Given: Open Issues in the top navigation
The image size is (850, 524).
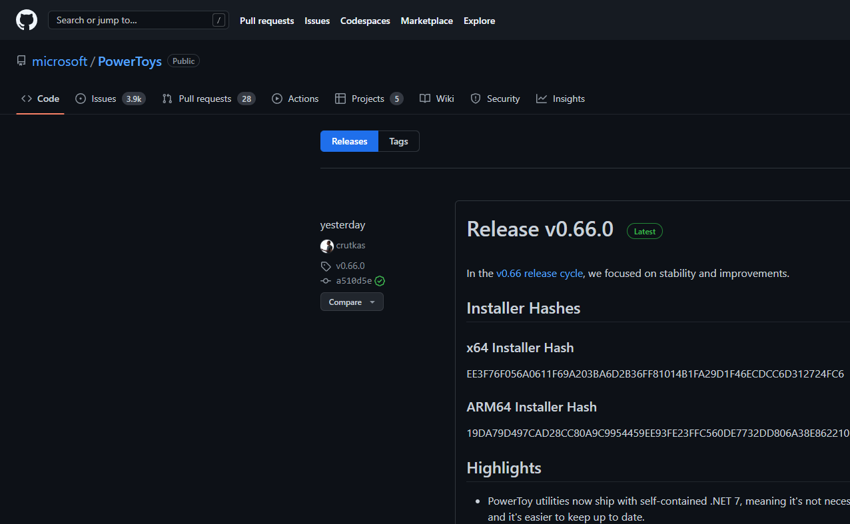Looking at the screenshot, I should point(317,21).
